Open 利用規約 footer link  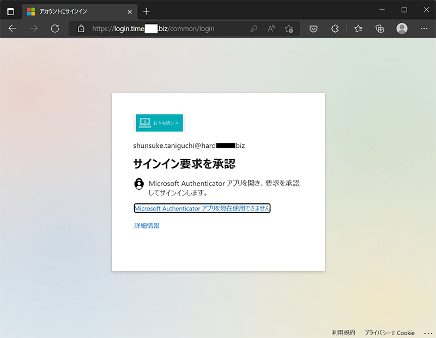pos(343,333)
